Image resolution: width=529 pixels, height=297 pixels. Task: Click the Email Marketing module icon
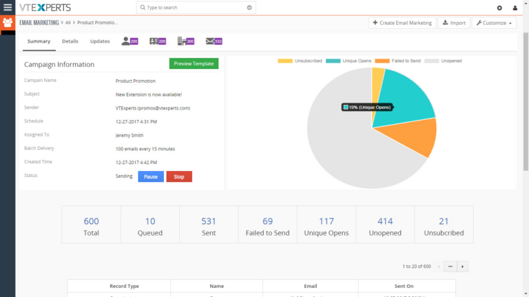pyautogui.click(x=8, y=22)
